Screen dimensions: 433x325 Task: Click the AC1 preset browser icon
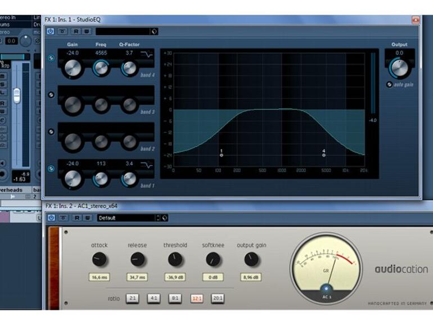point(165,218)
